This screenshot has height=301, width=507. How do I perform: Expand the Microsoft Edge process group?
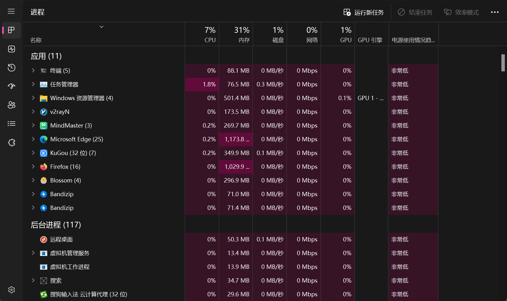(x=33, y=139)
